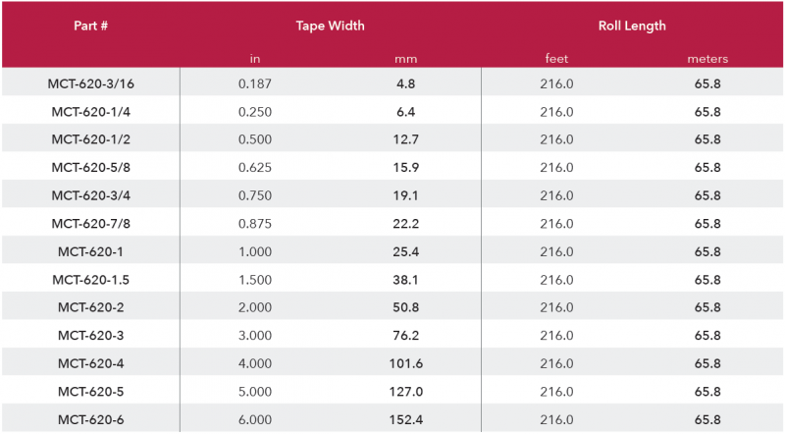Click the 152.4 mm width cell
The height and width of the screenshot is (434, 785).
[406, 419]
